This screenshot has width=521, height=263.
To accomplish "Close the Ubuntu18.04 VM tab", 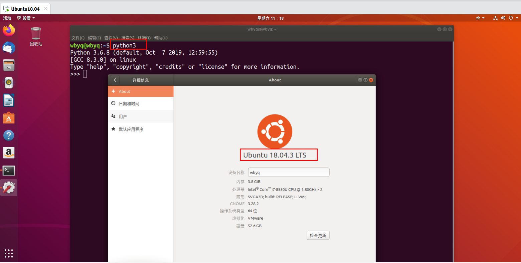I will 45,9.
